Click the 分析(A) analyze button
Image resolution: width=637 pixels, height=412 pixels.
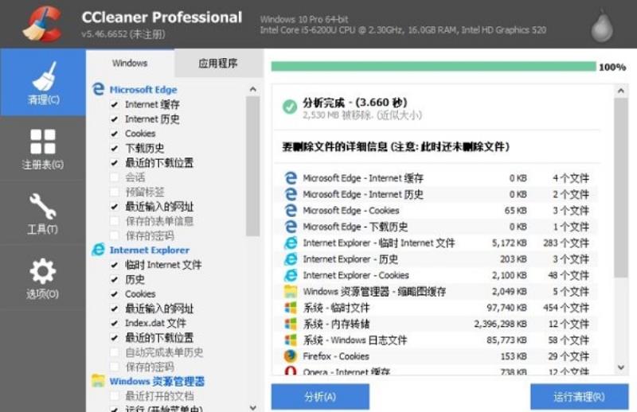[320, 397]
